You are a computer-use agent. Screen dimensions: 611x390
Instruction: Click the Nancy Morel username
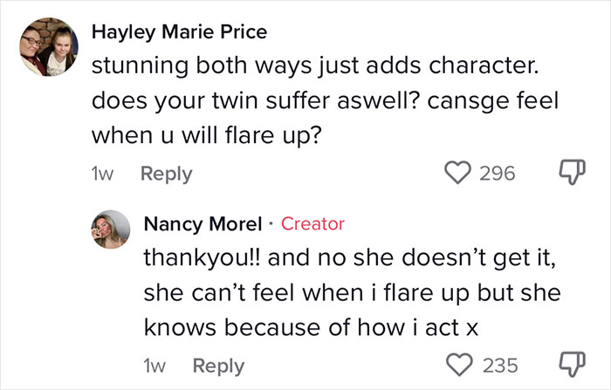[203, 224]
